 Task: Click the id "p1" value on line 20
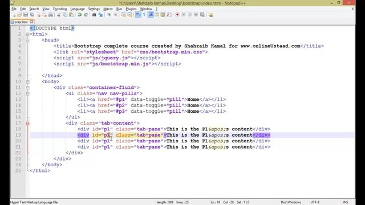(107, 141)
